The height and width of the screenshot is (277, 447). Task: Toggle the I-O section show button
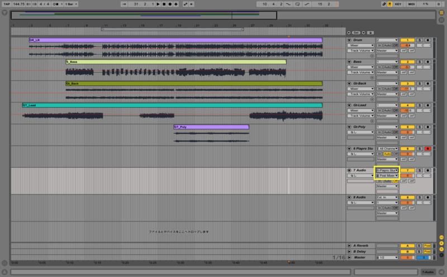point(441,237)
